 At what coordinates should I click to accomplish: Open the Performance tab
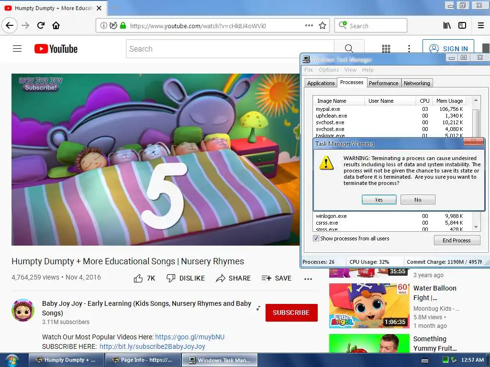[383, 83]
